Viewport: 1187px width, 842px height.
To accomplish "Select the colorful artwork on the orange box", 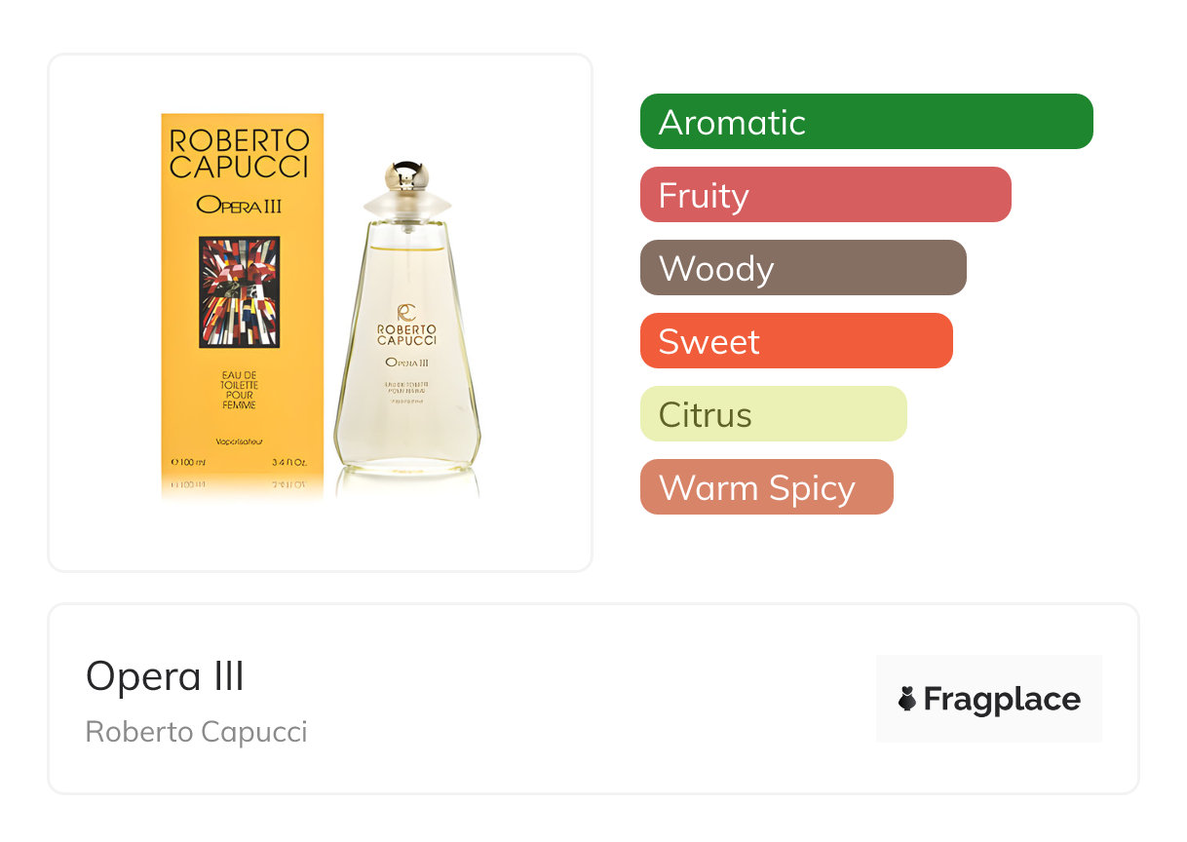I will pos(240,292).
